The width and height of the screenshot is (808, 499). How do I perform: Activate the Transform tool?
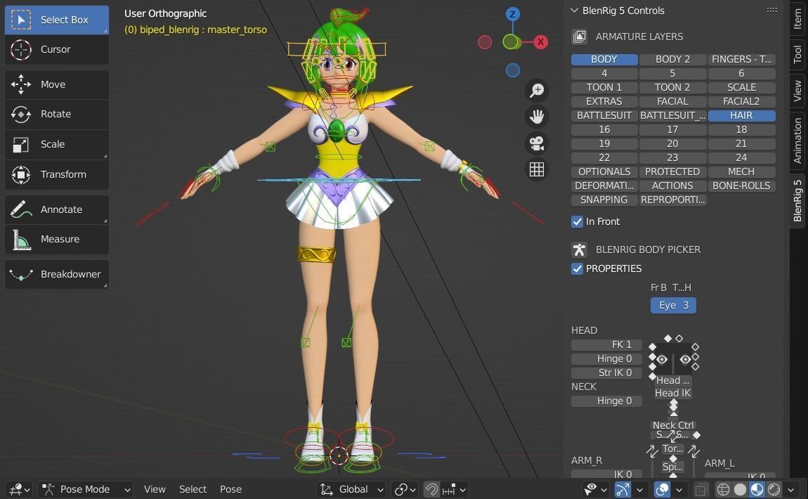tap(57, 174)
